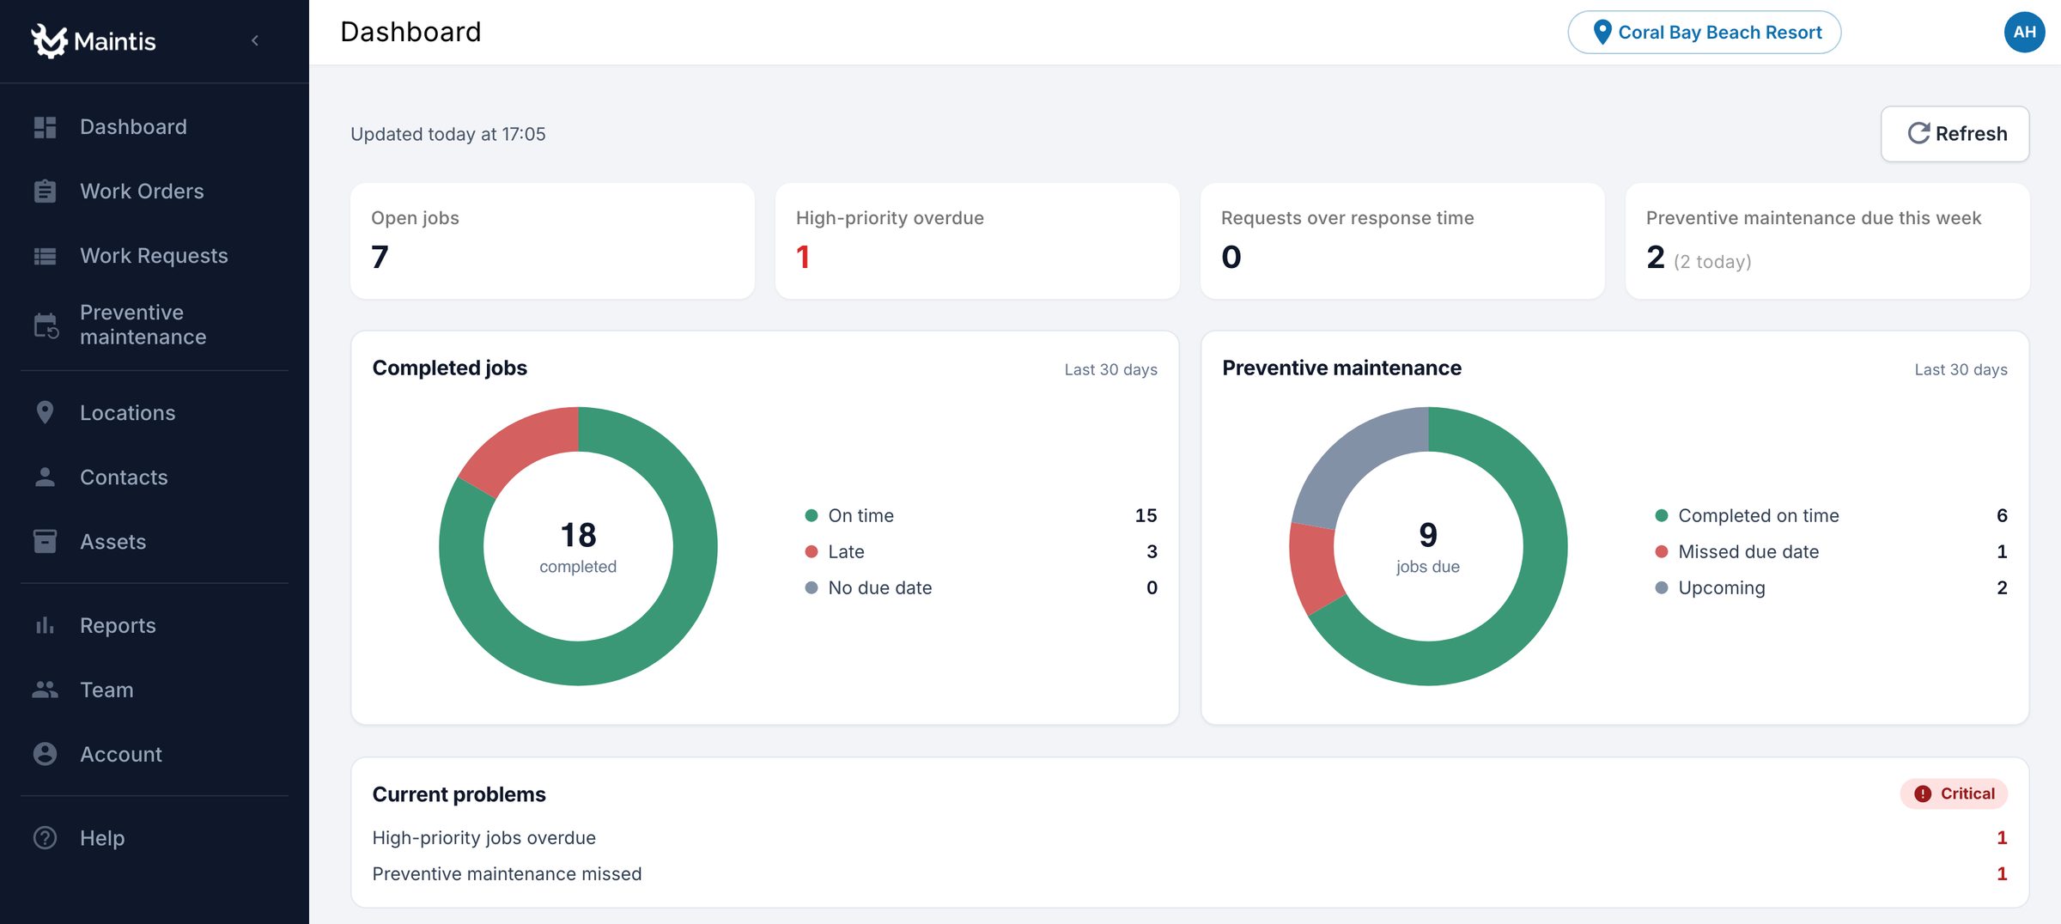Navigate to Preventive maintenance
Viewport: 2061px width, 924px height.
pos(155,325)
